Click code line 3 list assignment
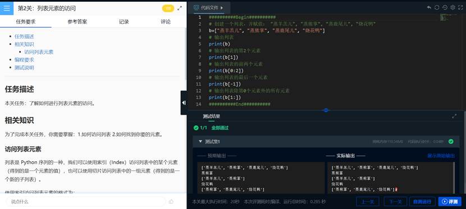The width and height of the screenshot is (466, 209). click(x=267, y=30)
